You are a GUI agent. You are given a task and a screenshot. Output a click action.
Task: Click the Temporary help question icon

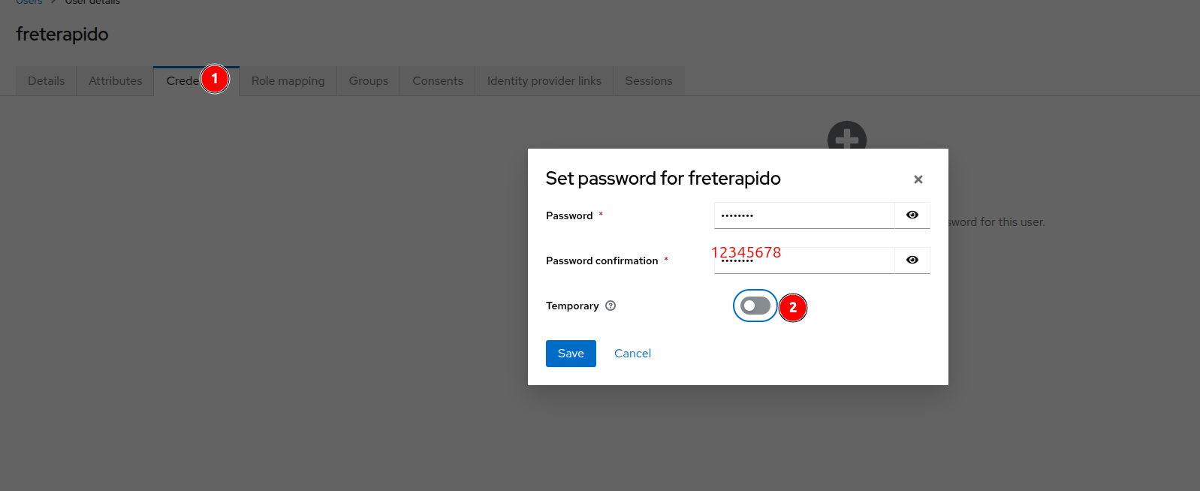click(x=611, y=306)
